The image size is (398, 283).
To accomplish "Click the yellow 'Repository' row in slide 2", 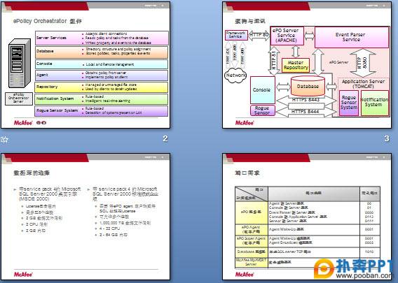I will click(x=102, y=87).
